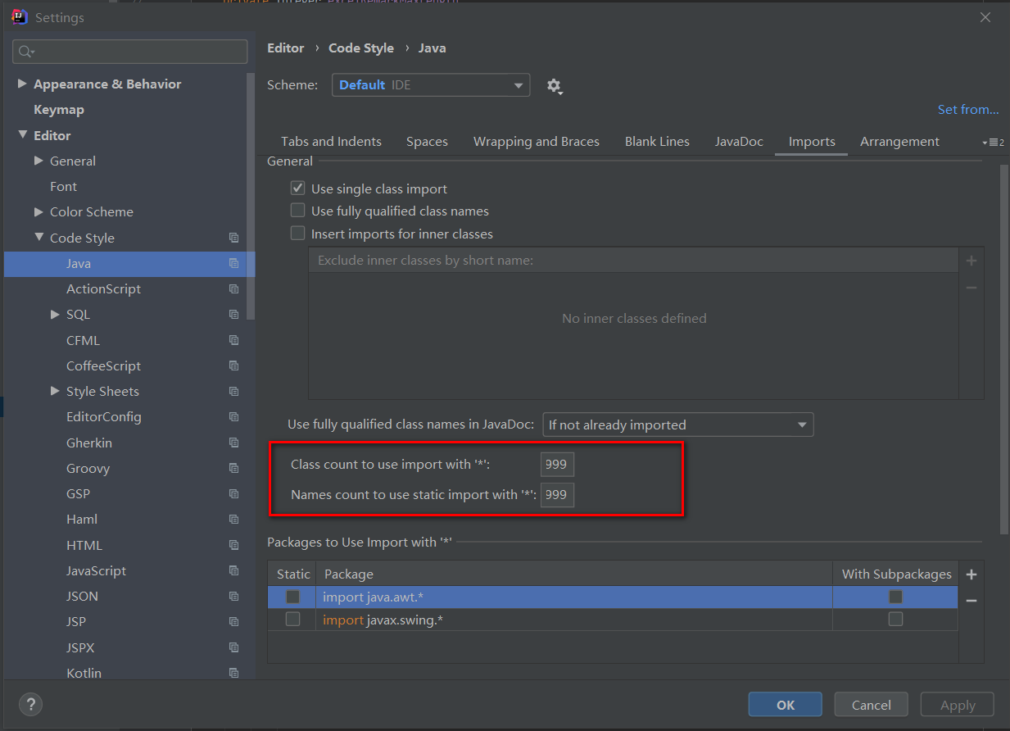Click the Imports pane vertical scrollbar
Image resolution: width=1010 pixels, height=731 pixels.
[1004, 348]
